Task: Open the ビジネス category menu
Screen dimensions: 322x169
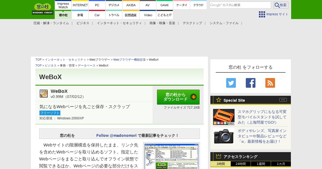Action: (x=83, y=23)
